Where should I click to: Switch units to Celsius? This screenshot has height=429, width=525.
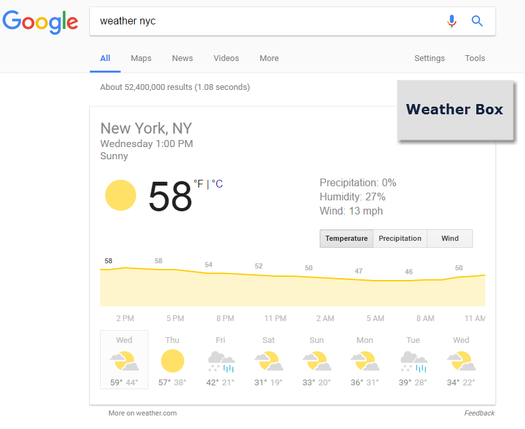coord(218,184)
